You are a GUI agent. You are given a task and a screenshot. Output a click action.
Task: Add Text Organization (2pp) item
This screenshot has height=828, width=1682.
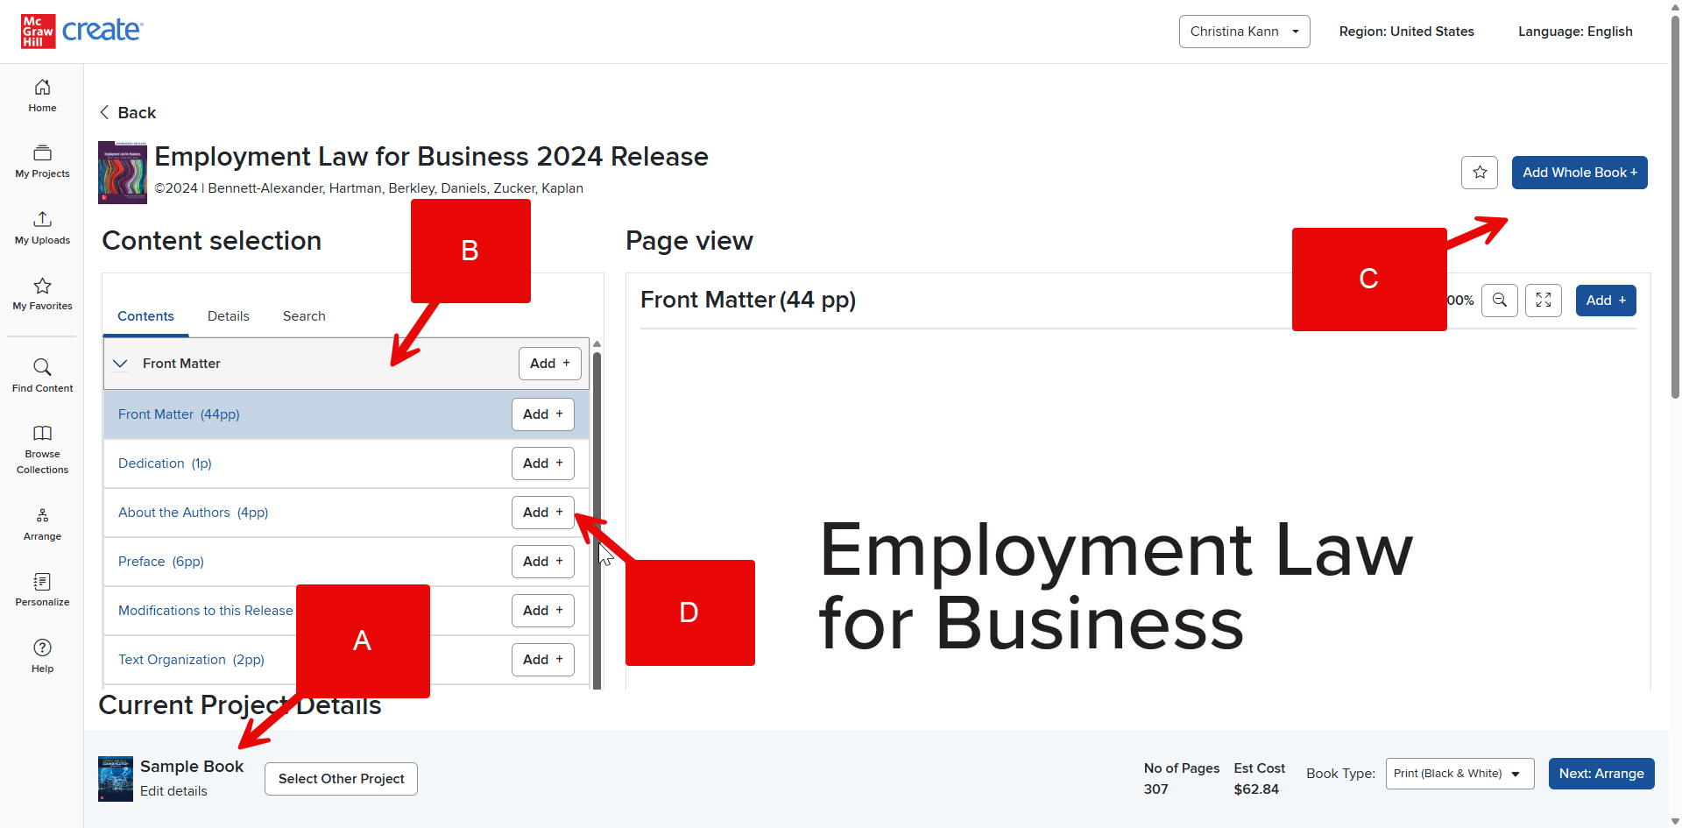(543, 660)
